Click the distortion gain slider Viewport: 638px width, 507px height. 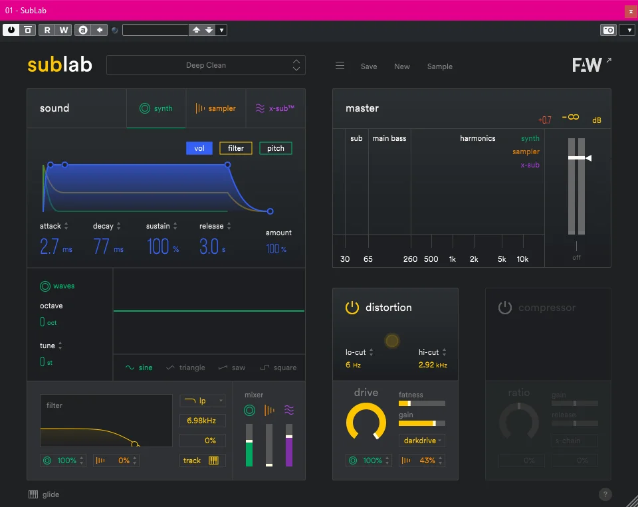coord(422,423)
